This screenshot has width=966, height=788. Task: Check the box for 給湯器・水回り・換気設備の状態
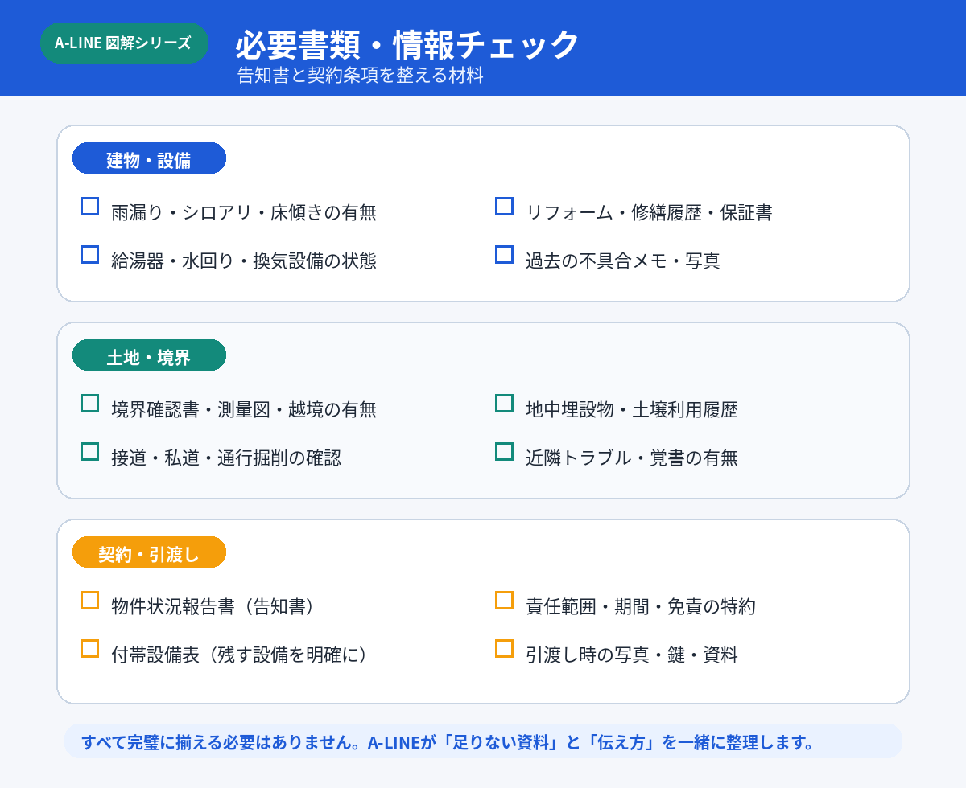click(x=90, y=254)
